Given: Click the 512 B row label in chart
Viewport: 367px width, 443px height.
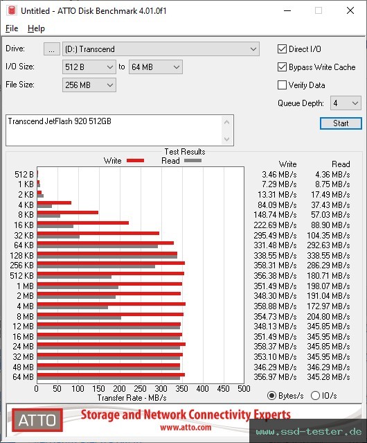Looking at the screenshot, I should click(24, 175).
